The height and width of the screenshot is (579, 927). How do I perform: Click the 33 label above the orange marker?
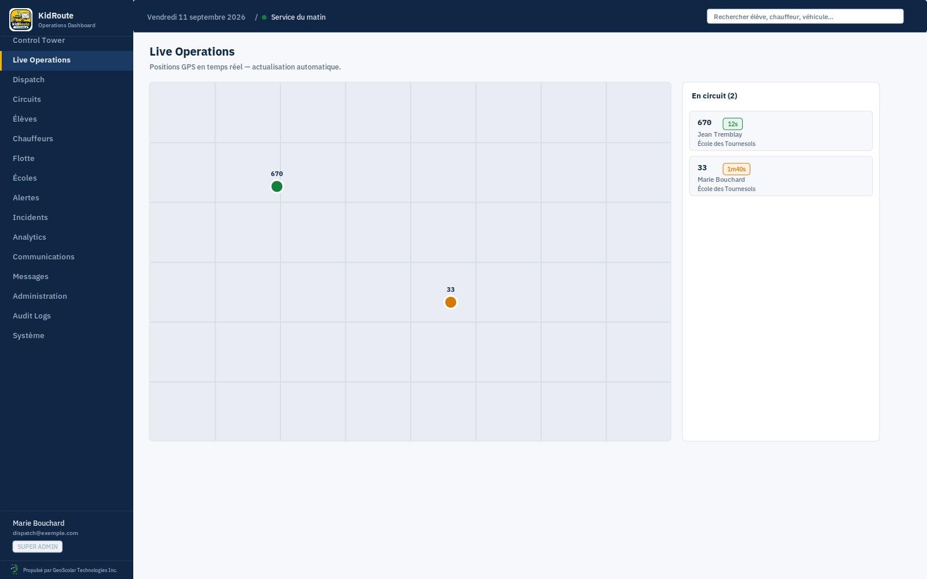[451, 289]
